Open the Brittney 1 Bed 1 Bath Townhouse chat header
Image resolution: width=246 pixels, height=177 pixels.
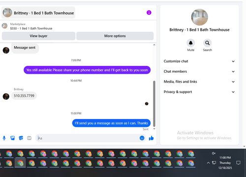tap(38, 13)
